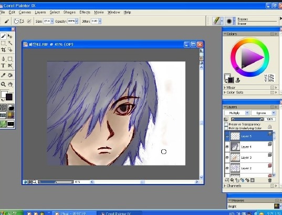This screenshot has height=215, width=282.
Task: Select the Scissors tool
Action: [11, 66]
